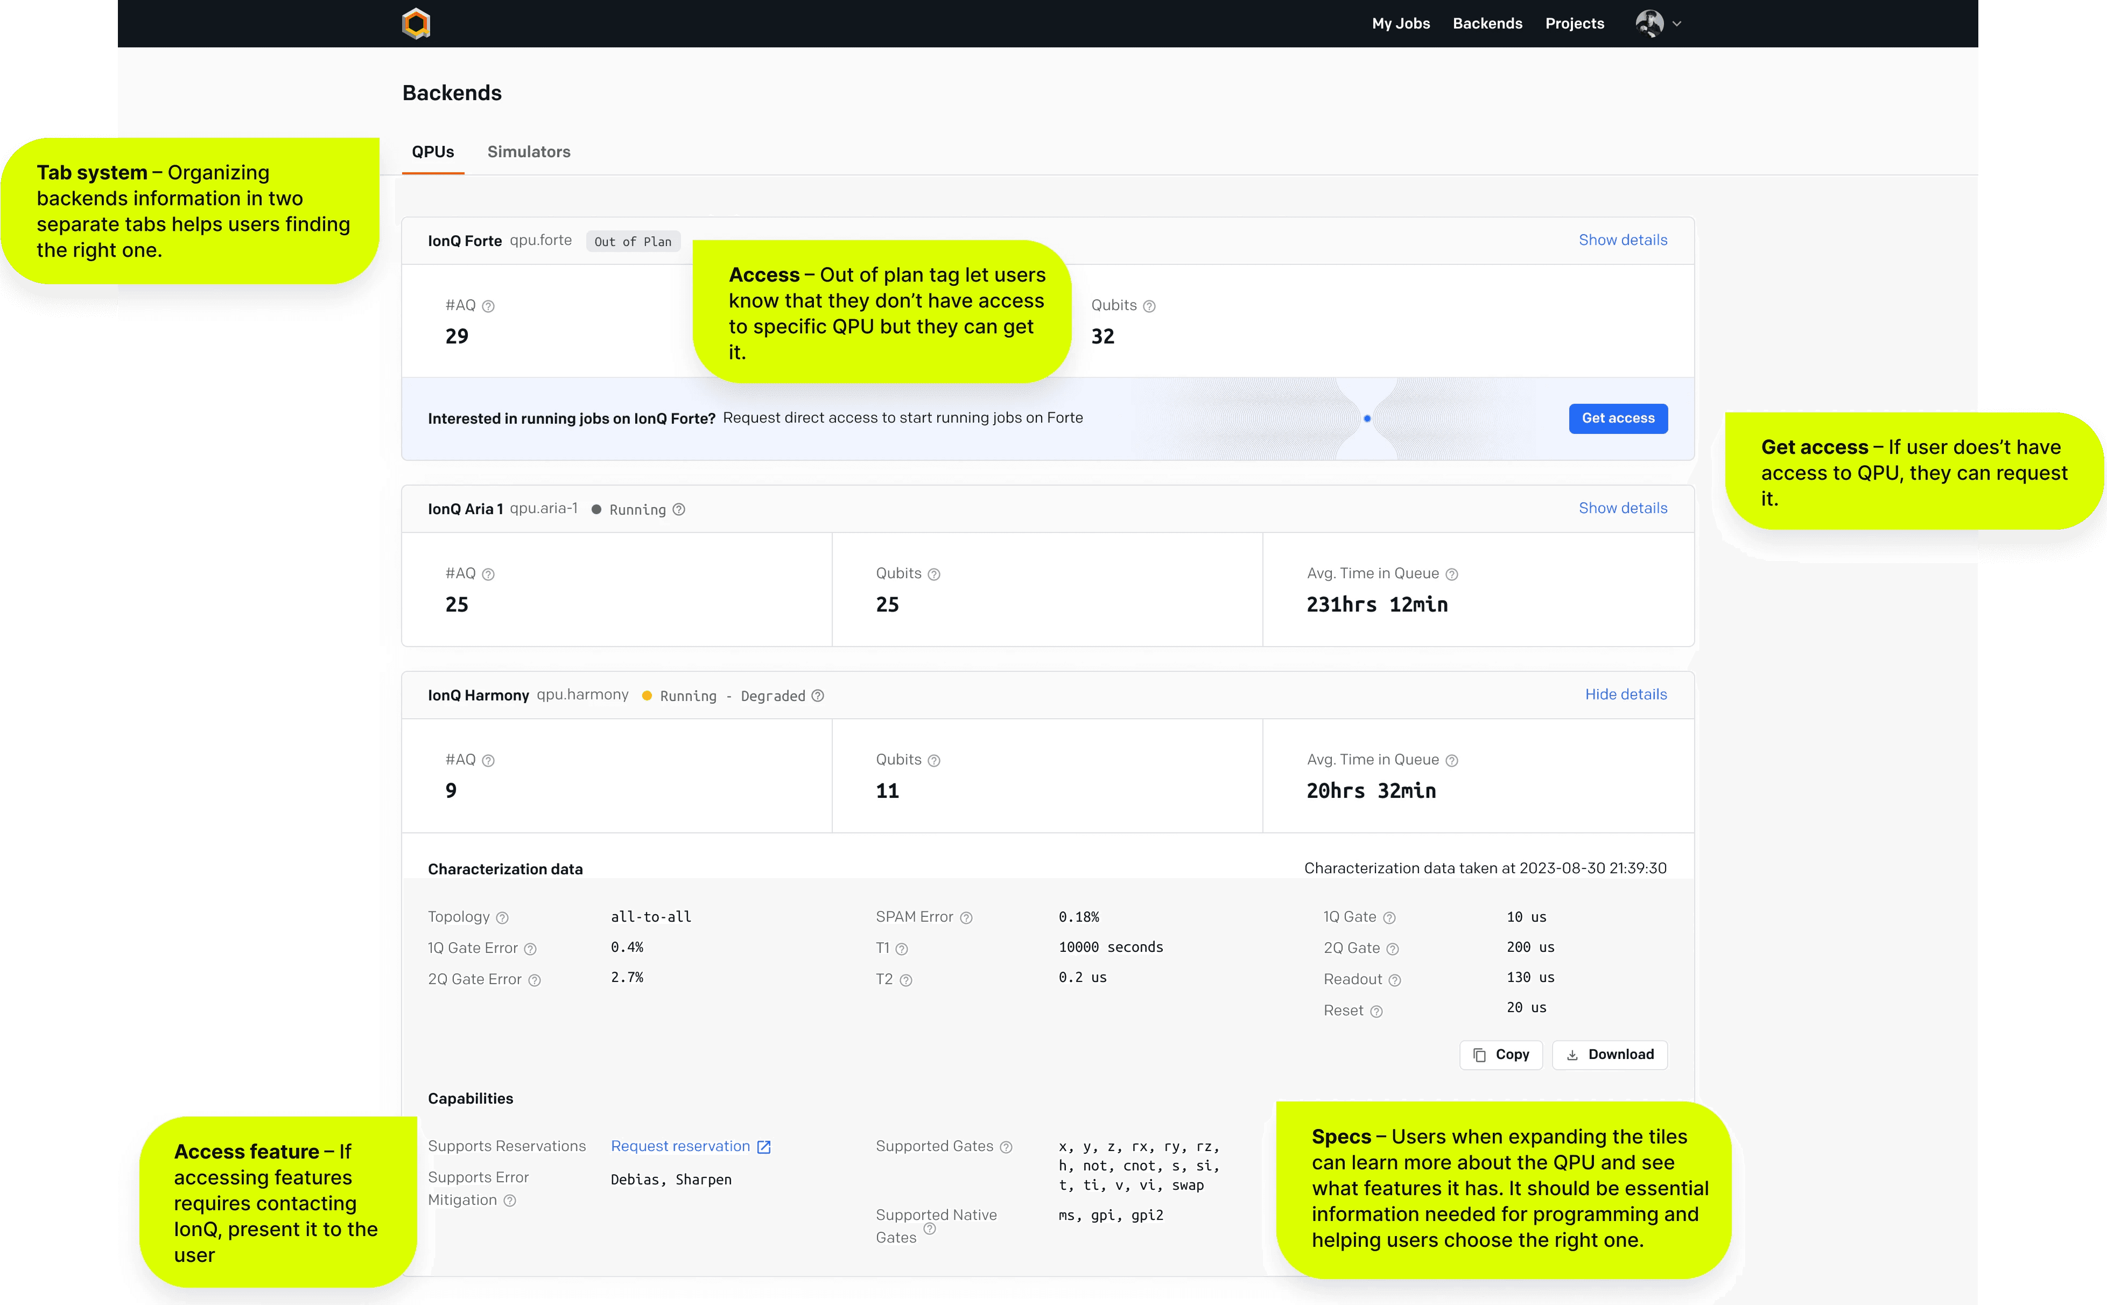Click the 'qpu.harmony' identifier text
The height and width of the screenshot is (1305, 2107).
tap(582, 695)
